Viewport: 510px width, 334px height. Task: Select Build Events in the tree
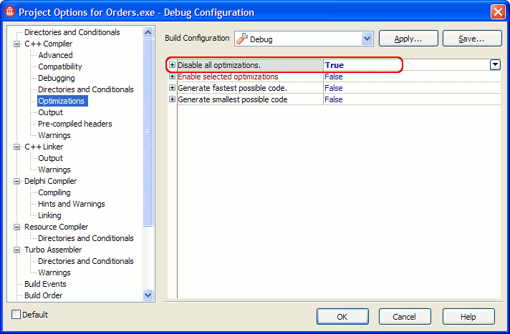(45, 284)
